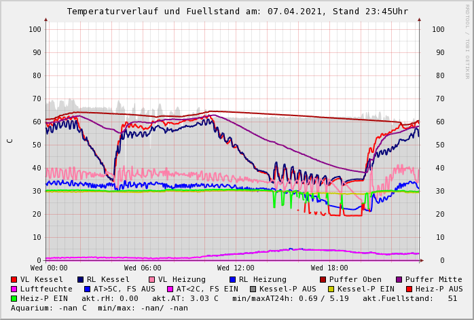Click the Wed 18:00 time axis label
The image size is (474, 320).
tap(329, 268)
